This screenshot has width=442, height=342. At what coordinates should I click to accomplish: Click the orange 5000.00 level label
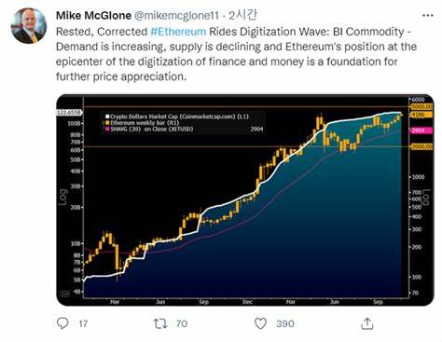[421, 107]
